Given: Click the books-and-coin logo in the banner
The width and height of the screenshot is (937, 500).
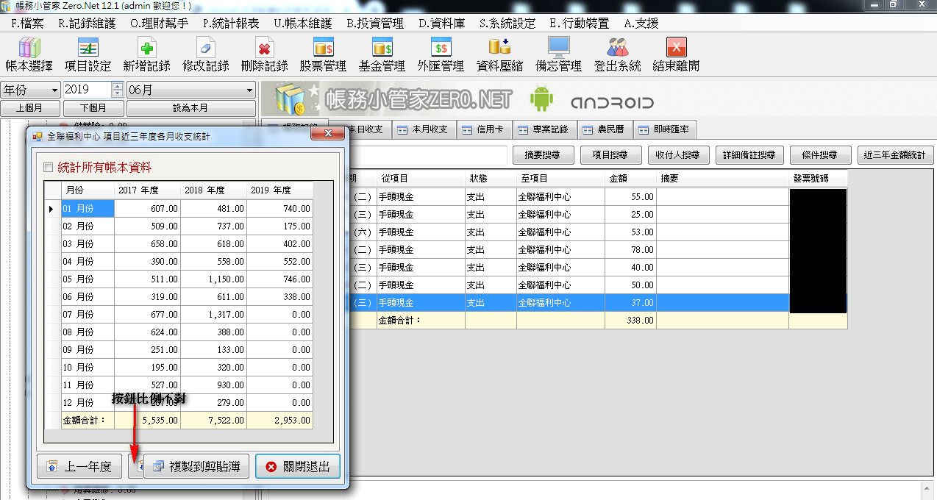Looking at the screenshot, I should 291,100.
